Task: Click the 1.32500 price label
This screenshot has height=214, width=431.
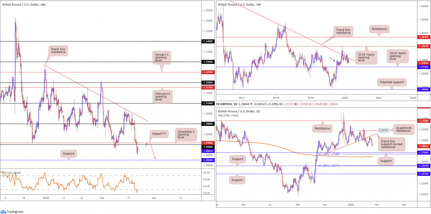Action: 206,72
